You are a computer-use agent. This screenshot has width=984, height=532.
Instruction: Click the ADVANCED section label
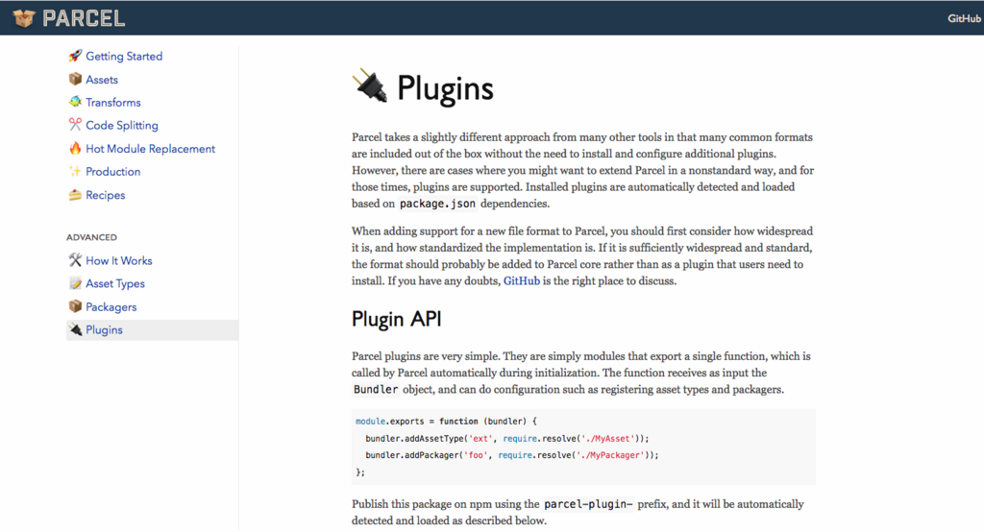tap(91, 237)
